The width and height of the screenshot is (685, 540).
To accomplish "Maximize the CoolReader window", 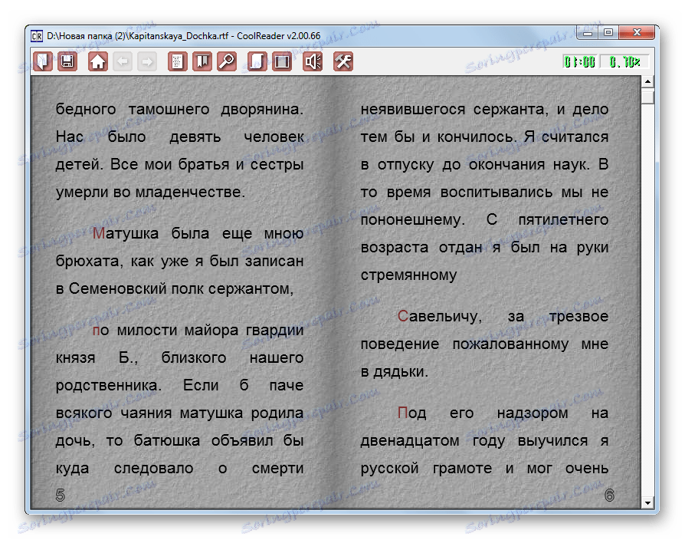I will [x=608, y=32].
